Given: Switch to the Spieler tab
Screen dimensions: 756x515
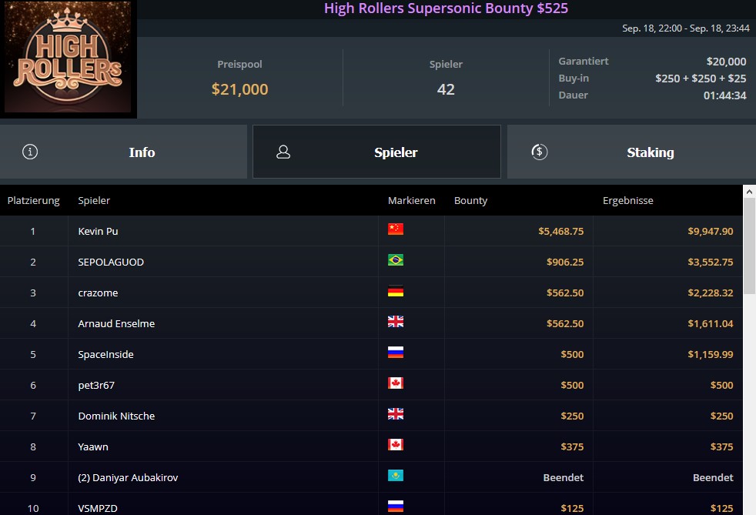Looking at the screenshot, I should click(x=376, y=152).
